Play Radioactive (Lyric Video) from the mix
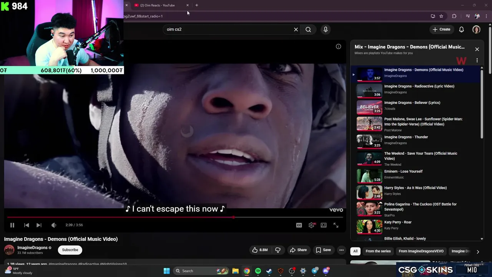This screenshot has height=277, width=492. 416,90
